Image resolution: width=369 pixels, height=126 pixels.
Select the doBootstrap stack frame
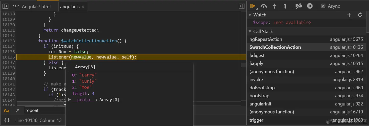(x=306, y=88)
